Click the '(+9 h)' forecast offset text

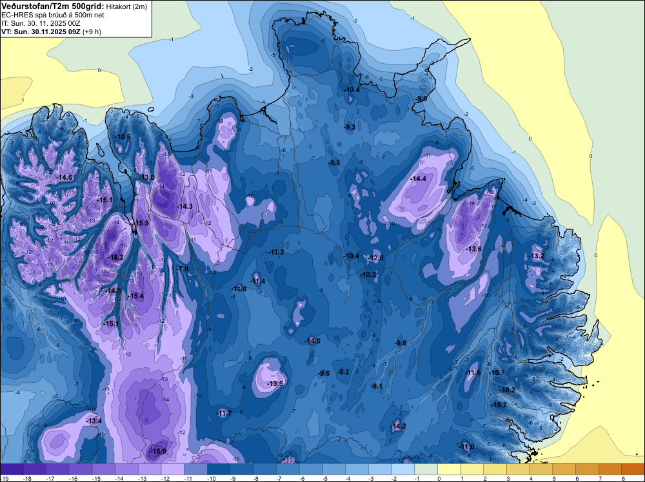click(92, 32)
